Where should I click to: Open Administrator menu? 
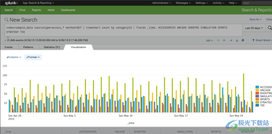pyautogui.click(x=162, y=3)
